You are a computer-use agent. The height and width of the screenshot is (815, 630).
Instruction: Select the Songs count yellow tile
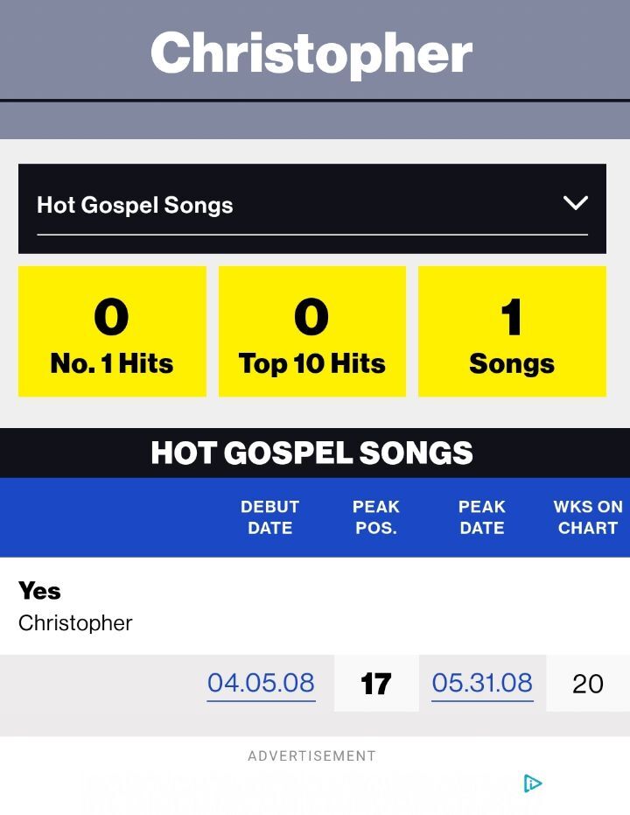512,332
